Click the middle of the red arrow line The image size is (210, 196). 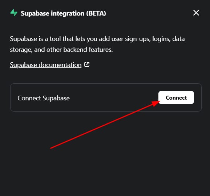[x=102, y=126]
